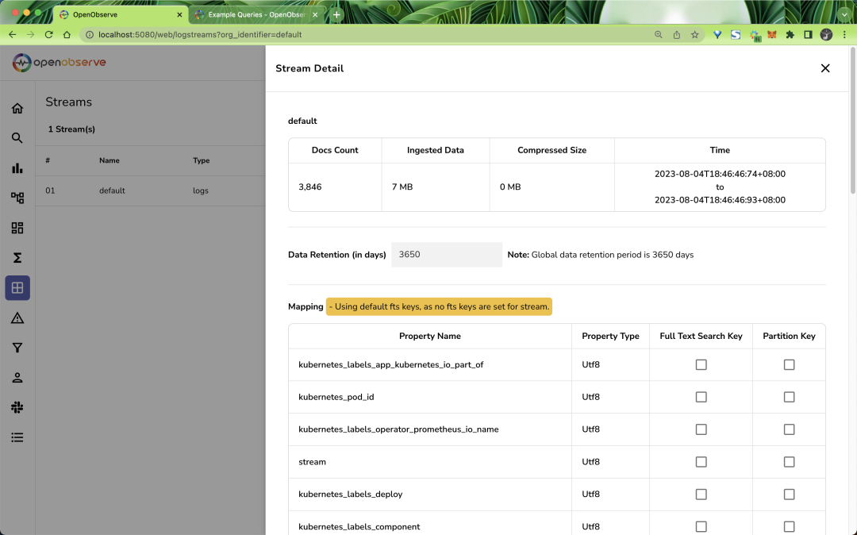Open the Users person icon in sidebar
The height and width of the screenshot is (535, 857).
point(17,378)
